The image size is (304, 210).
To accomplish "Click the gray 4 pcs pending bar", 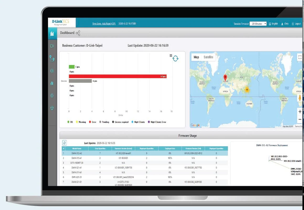I will 80,81.
